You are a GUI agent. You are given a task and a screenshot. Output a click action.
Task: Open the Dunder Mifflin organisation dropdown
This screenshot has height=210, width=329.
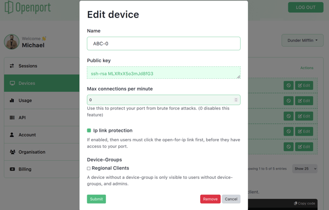tap(302, 40)
